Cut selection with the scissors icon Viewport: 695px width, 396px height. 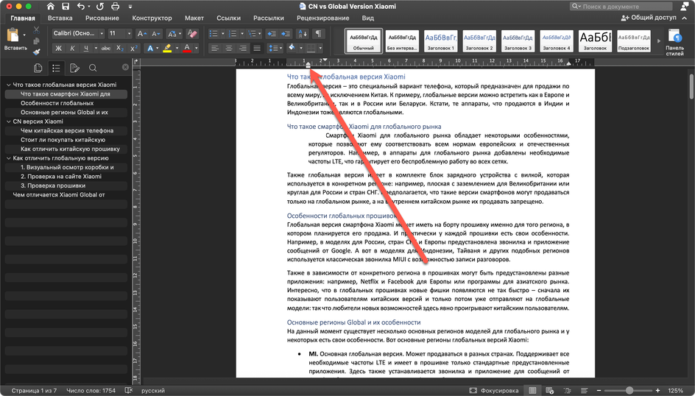coord(36,30)
